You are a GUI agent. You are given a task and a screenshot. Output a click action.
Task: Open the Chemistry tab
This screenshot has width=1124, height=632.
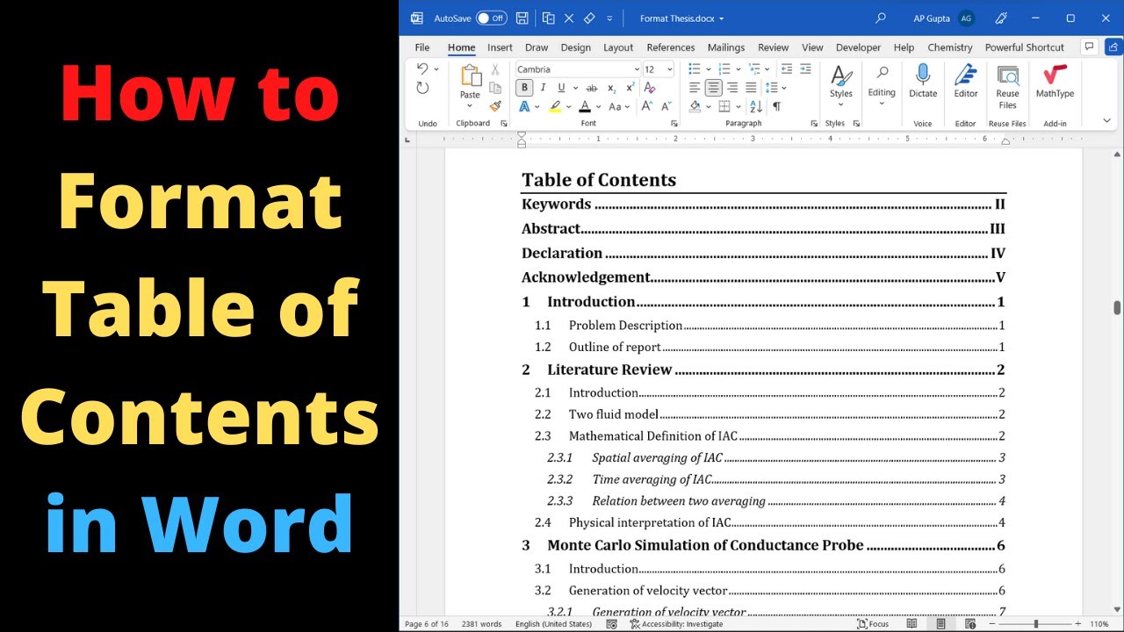[950, 47]
